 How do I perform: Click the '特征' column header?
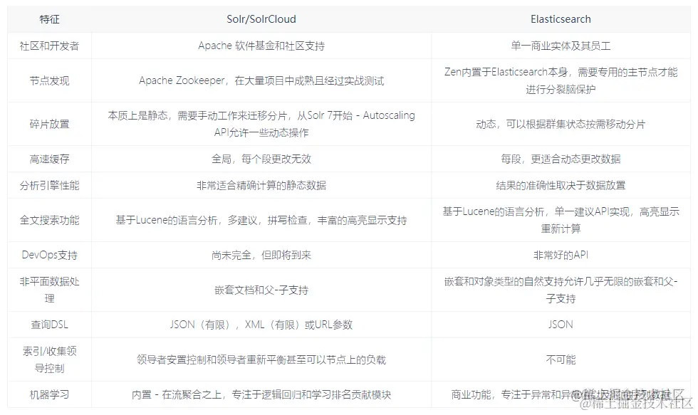[49, 19]
